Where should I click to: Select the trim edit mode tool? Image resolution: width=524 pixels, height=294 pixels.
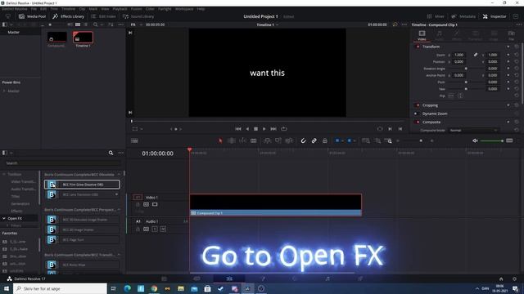tap(231, 140)
